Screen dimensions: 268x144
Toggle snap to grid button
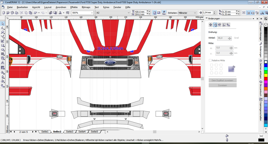pyautogui.click(x=244, y=13)
